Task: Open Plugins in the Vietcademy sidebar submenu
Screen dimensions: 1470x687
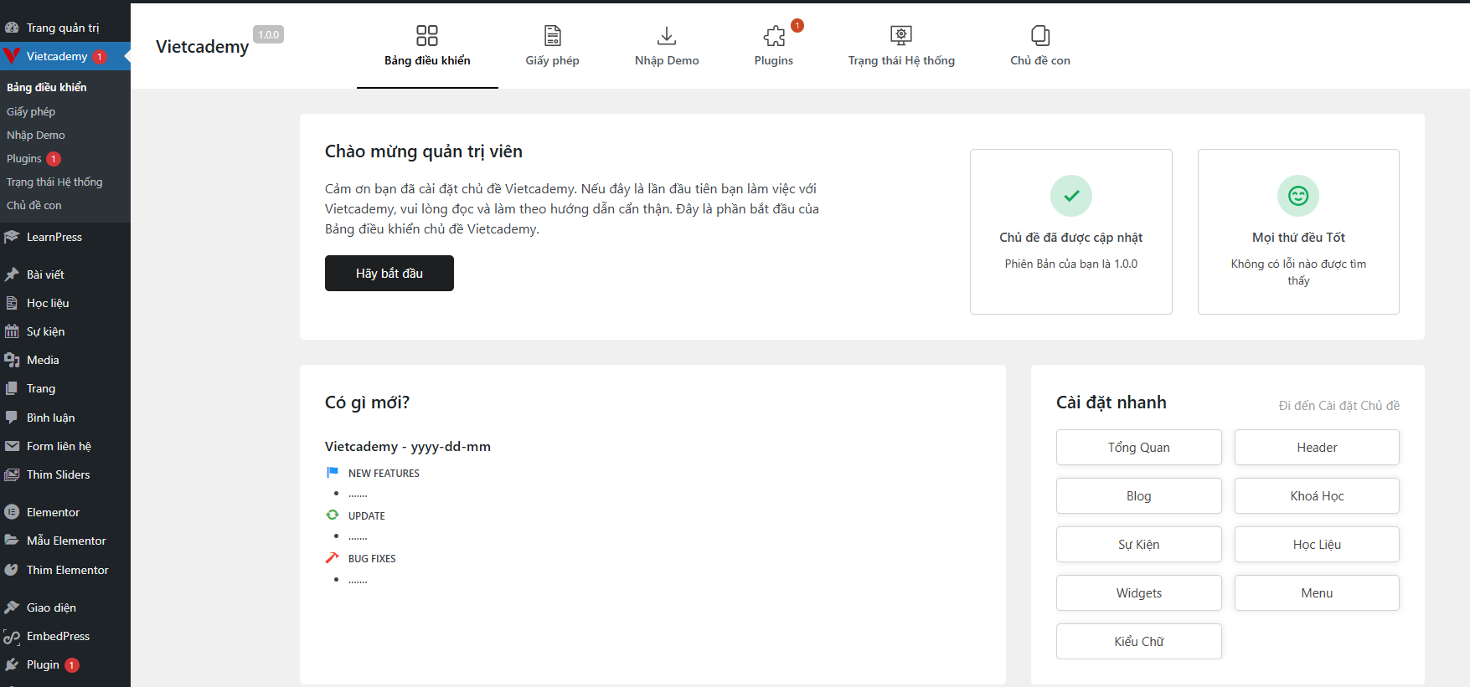Action: [24, 158]
